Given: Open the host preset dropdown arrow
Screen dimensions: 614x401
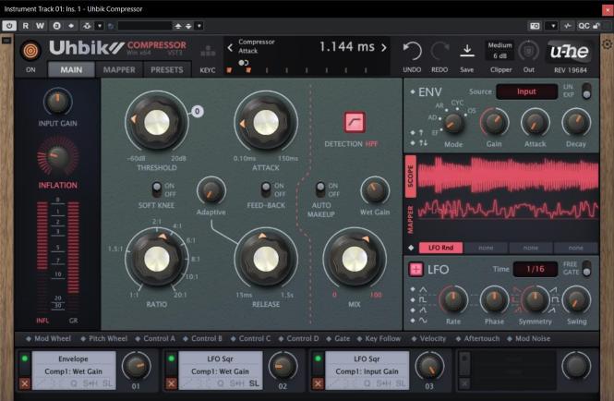Looking at the screenshot, I should (199, 26).
